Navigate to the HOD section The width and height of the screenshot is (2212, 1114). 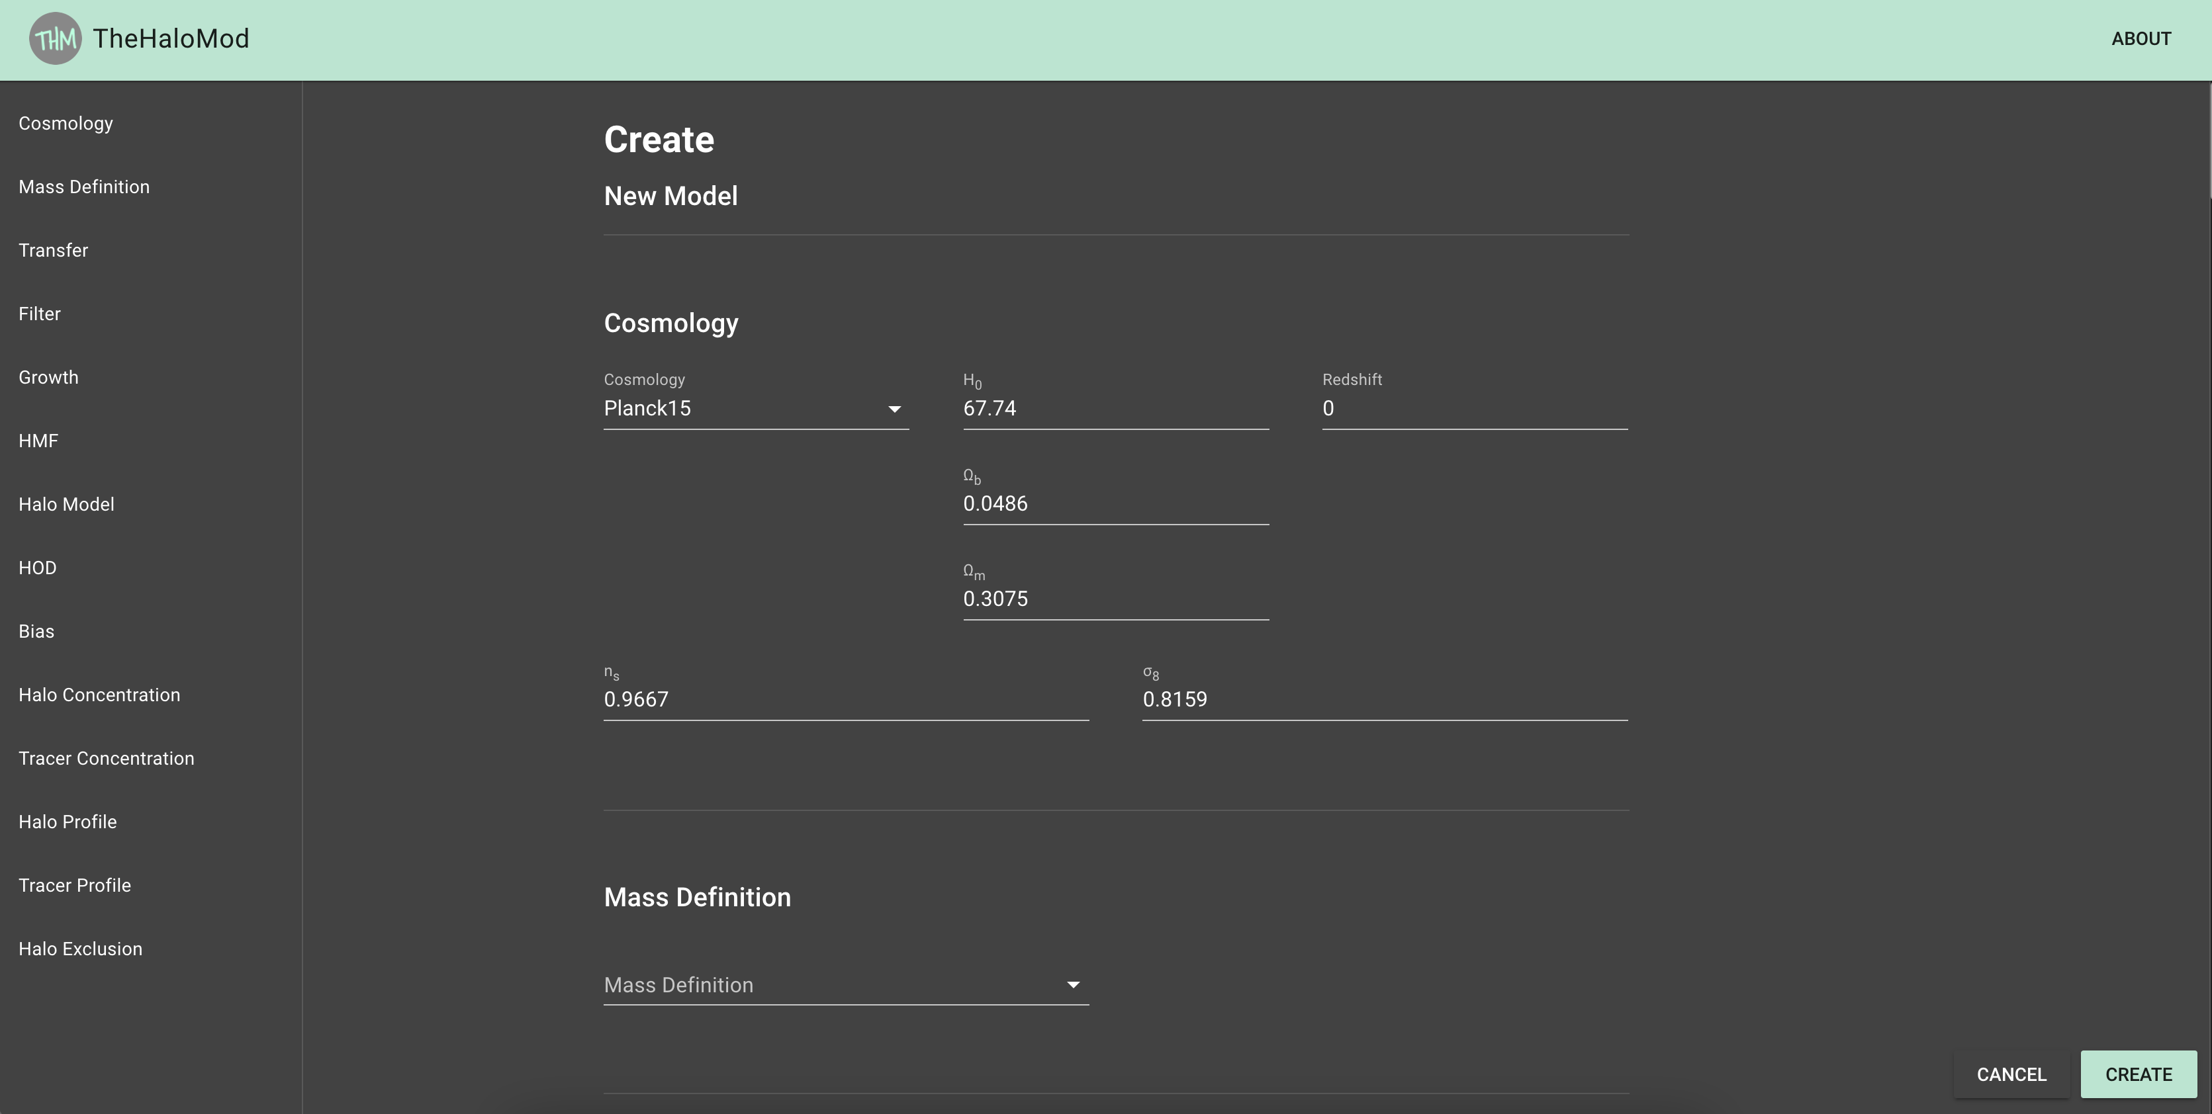[37, 568]
